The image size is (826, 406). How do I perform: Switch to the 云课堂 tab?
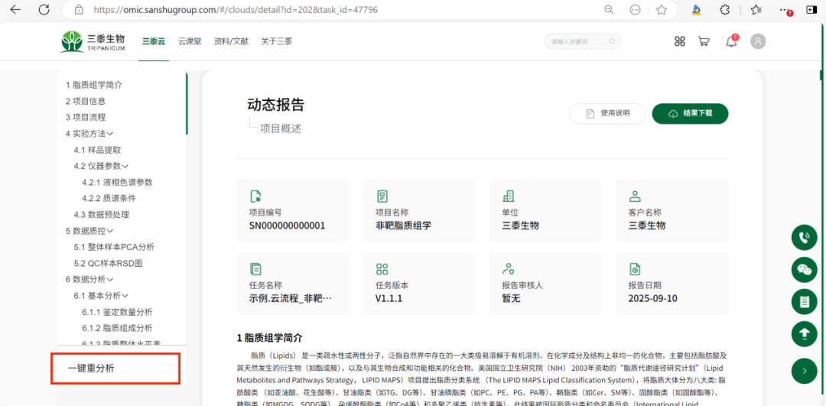[190, 41]
